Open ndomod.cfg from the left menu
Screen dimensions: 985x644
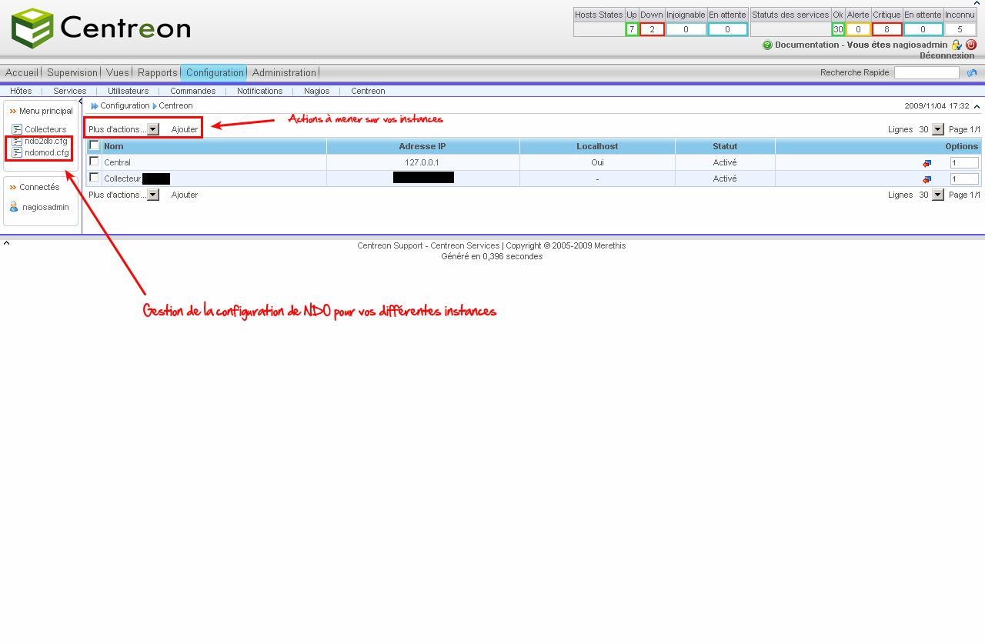(46, 152)
